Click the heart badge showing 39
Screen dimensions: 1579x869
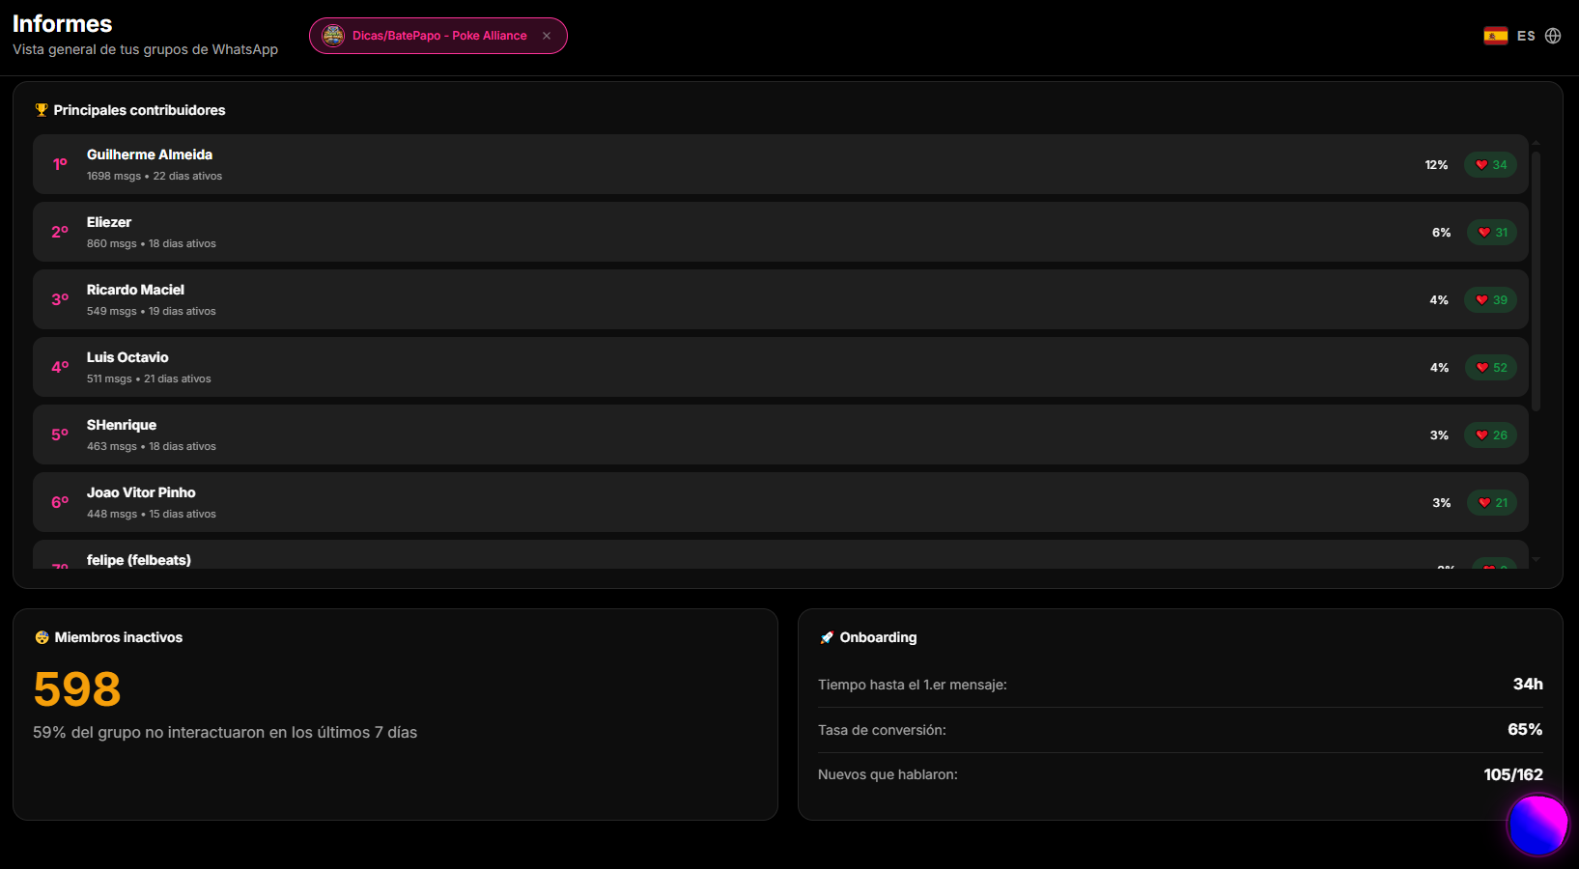(1490, 300)
